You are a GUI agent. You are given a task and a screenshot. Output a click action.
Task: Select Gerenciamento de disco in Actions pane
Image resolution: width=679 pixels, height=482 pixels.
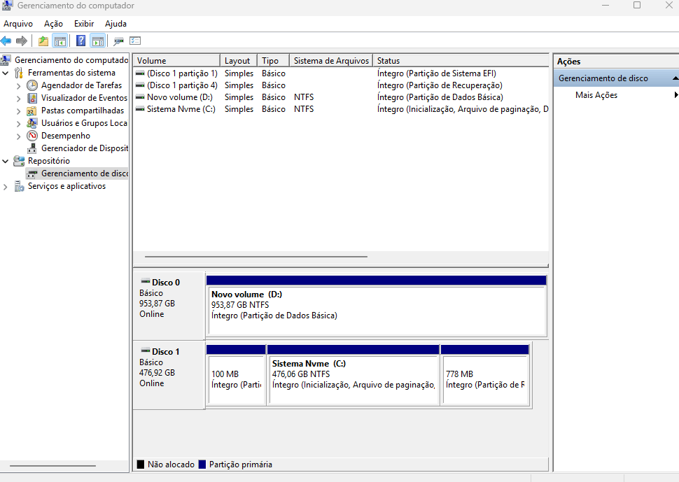point(603,78)
